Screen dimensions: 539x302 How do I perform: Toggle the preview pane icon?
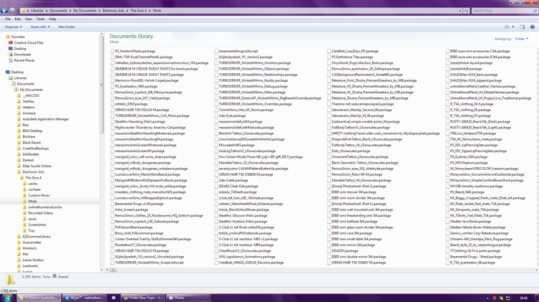pyautogui.click(x=522, y=27)
